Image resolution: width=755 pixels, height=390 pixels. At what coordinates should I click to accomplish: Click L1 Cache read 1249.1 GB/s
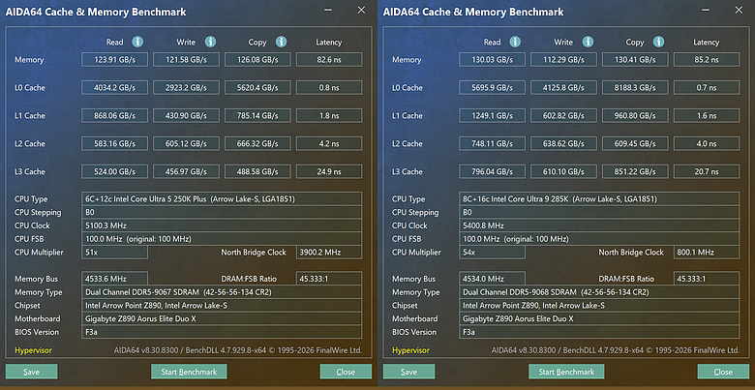click(x=492, y=115)
